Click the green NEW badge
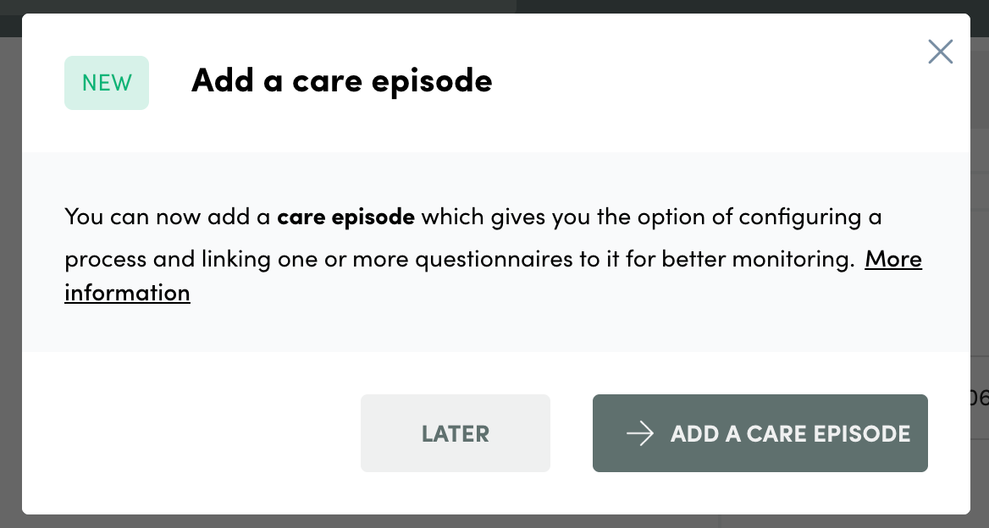The width and height of the screenshot is (989, 528). [x=107, y=83]
